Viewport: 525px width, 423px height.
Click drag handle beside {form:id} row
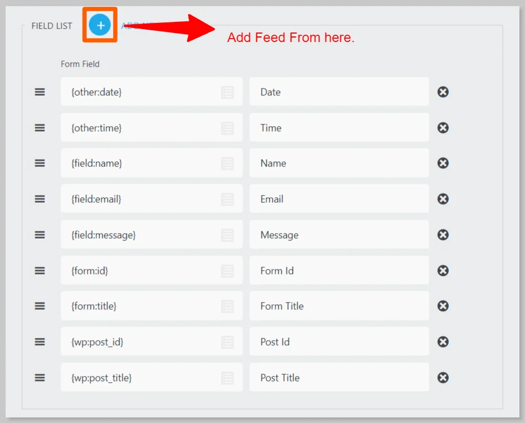(x=40, y=271)
